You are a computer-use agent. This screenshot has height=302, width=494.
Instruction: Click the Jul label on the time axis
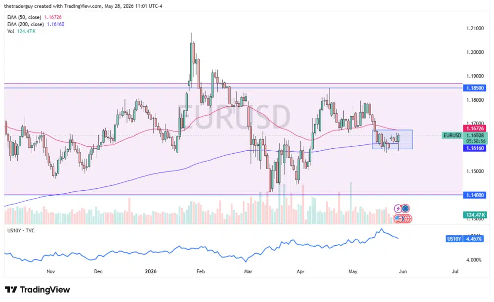(455, 271)
